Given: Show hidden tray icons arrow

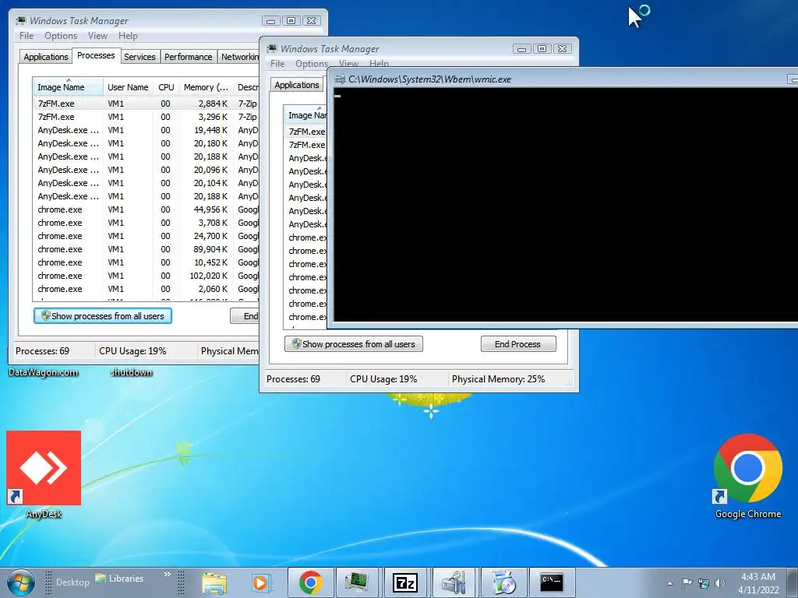Looking at the screenshot, I should [x=669, y=583].
